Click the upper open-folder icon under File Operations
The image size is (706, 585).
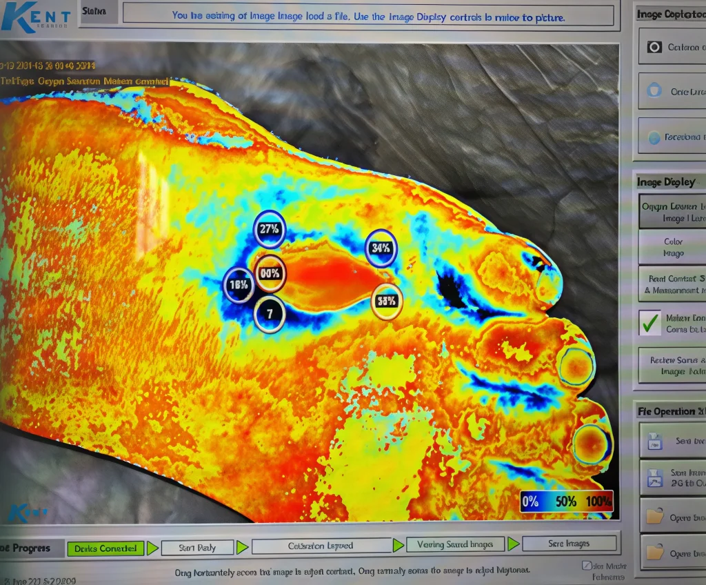pos(654,516)
